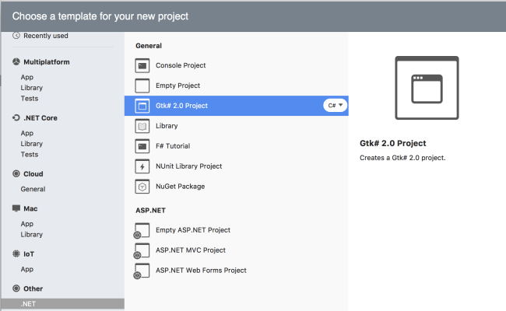Image resolution: width=506 pixels, height=311 pixels.
Task: Click the Recently used clock icon
Action: (16, 36)
